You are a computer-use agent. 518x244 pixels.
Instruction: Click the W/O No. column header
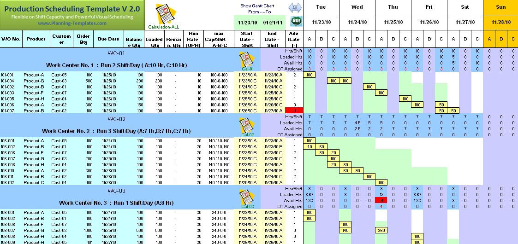[11, 39]
